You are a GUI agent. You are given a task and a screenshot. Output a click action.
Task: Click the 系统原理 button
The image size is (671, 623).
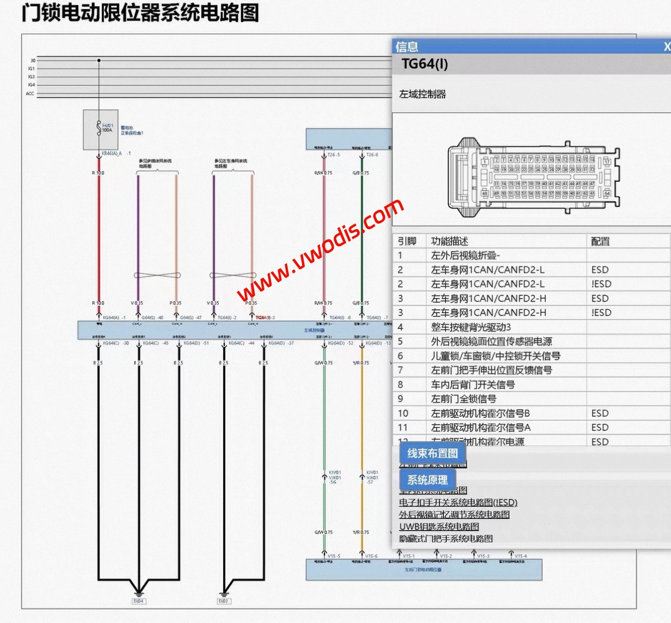[427, 479]
